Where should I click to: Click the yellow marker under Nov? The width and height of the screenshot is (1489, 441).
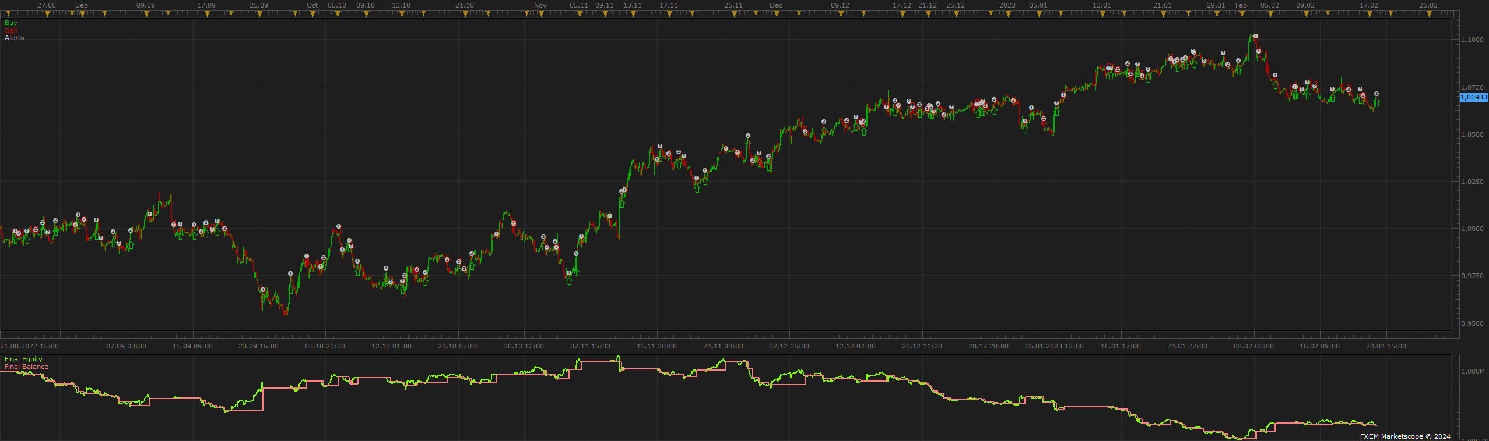(x=542, y=14)
